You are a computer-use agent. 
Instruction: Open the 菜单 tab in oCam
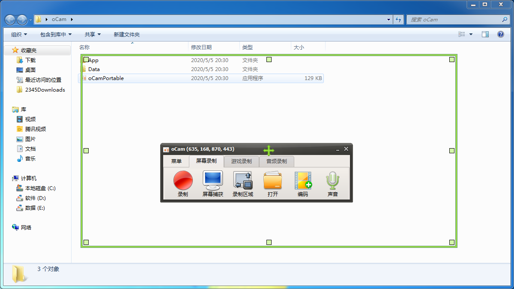point(176,161)
